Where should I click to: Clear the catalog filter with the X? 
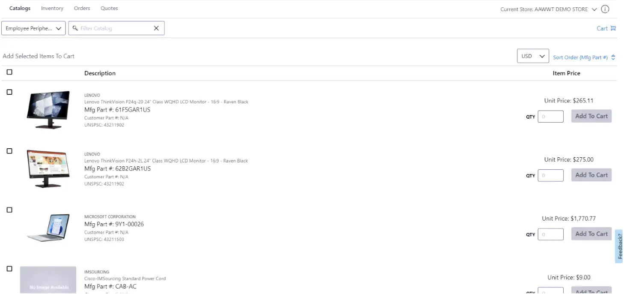[x=156, y=28]
